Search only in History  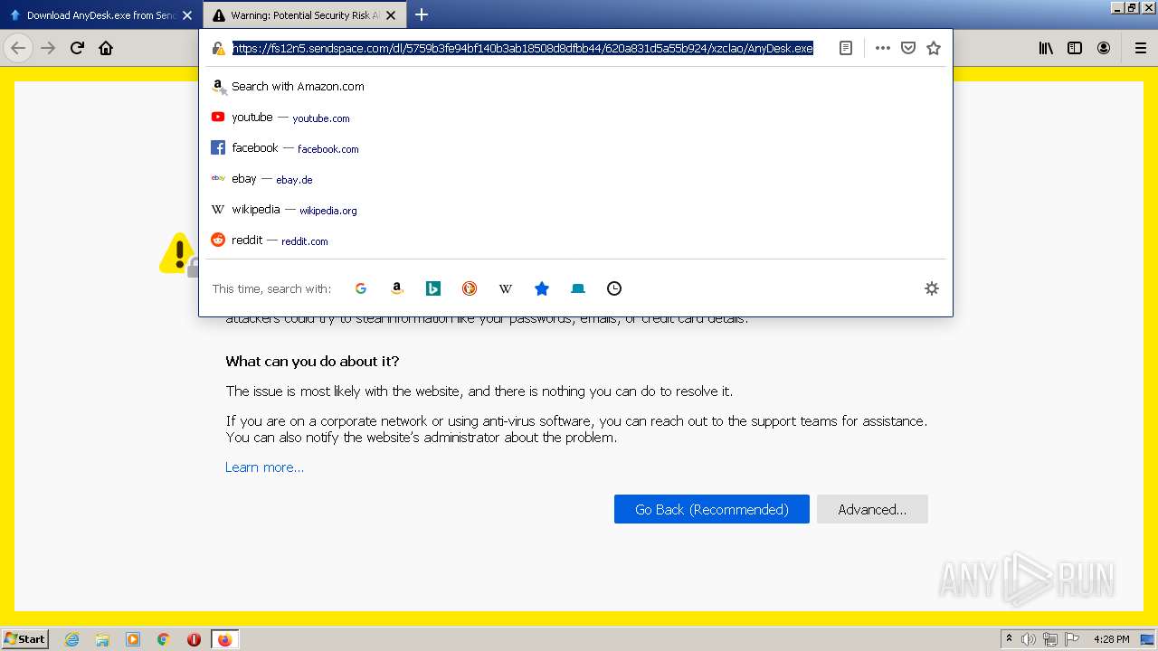614,288
